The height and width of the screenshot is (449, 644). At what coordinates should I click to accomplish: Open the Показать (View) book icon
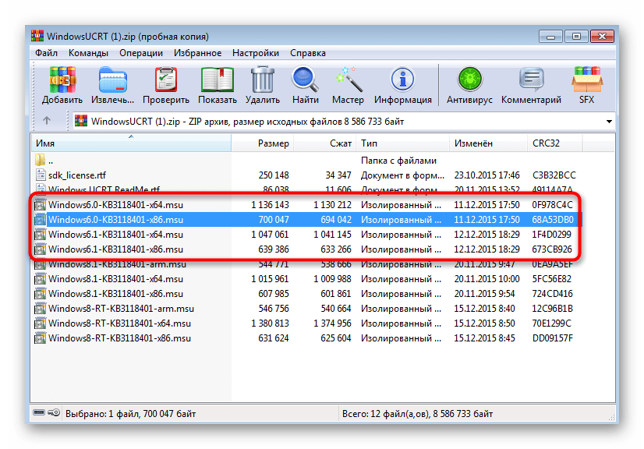(218, 80)
